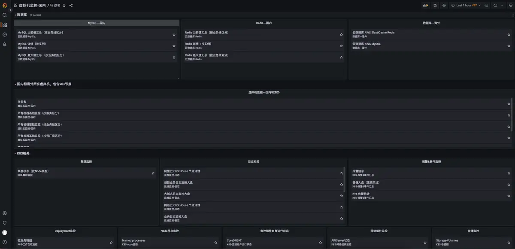Image resolution: width=515 pixels, height=249 pixels.
Task: Click the Redis—国内 panel header
Action: point(264,23)
